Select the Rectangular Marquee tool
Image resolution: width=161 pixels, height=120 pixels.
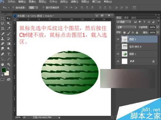pos(3,18)
